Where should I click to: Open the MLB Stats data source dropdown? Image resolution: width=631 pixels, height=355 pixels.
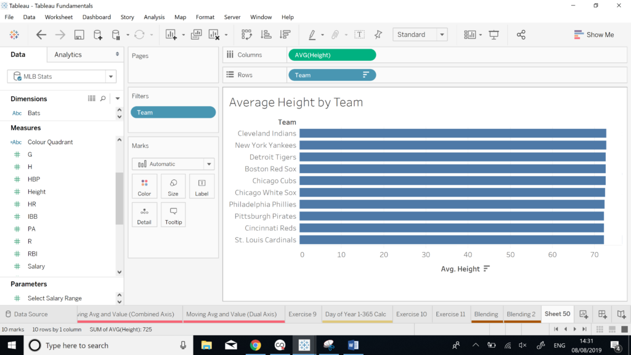[x=111, y=77]
